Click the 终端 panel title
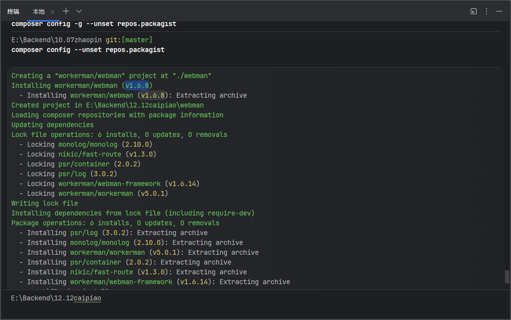This screenshot has height=320, width=511. 13,12
